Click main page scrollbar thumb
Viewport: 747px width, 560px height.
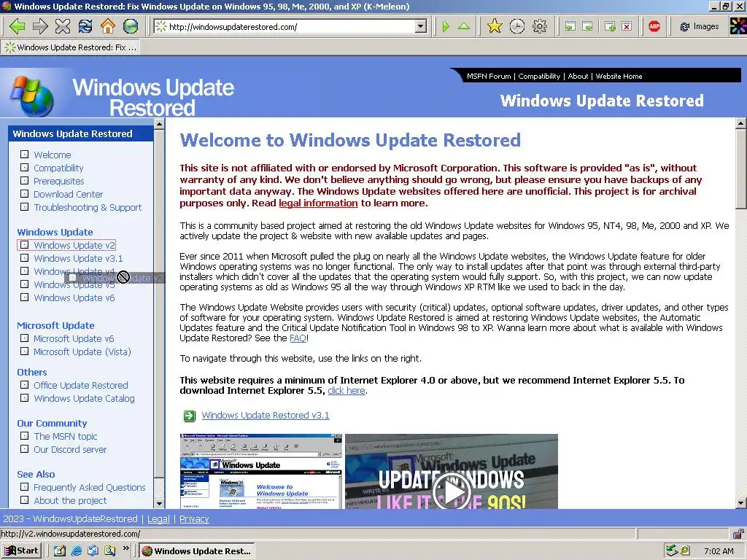[x=741, y=169]
